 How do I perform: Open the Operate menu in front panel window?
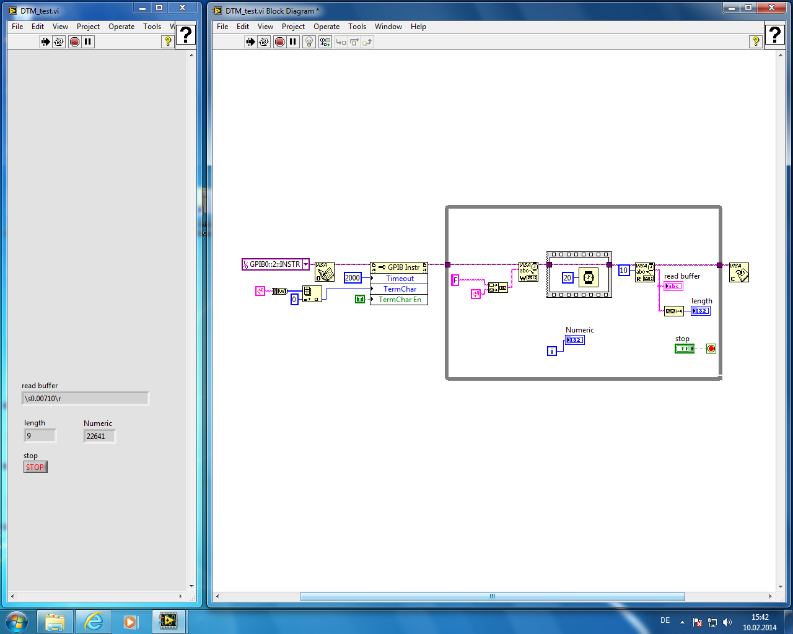pos(121,27)
